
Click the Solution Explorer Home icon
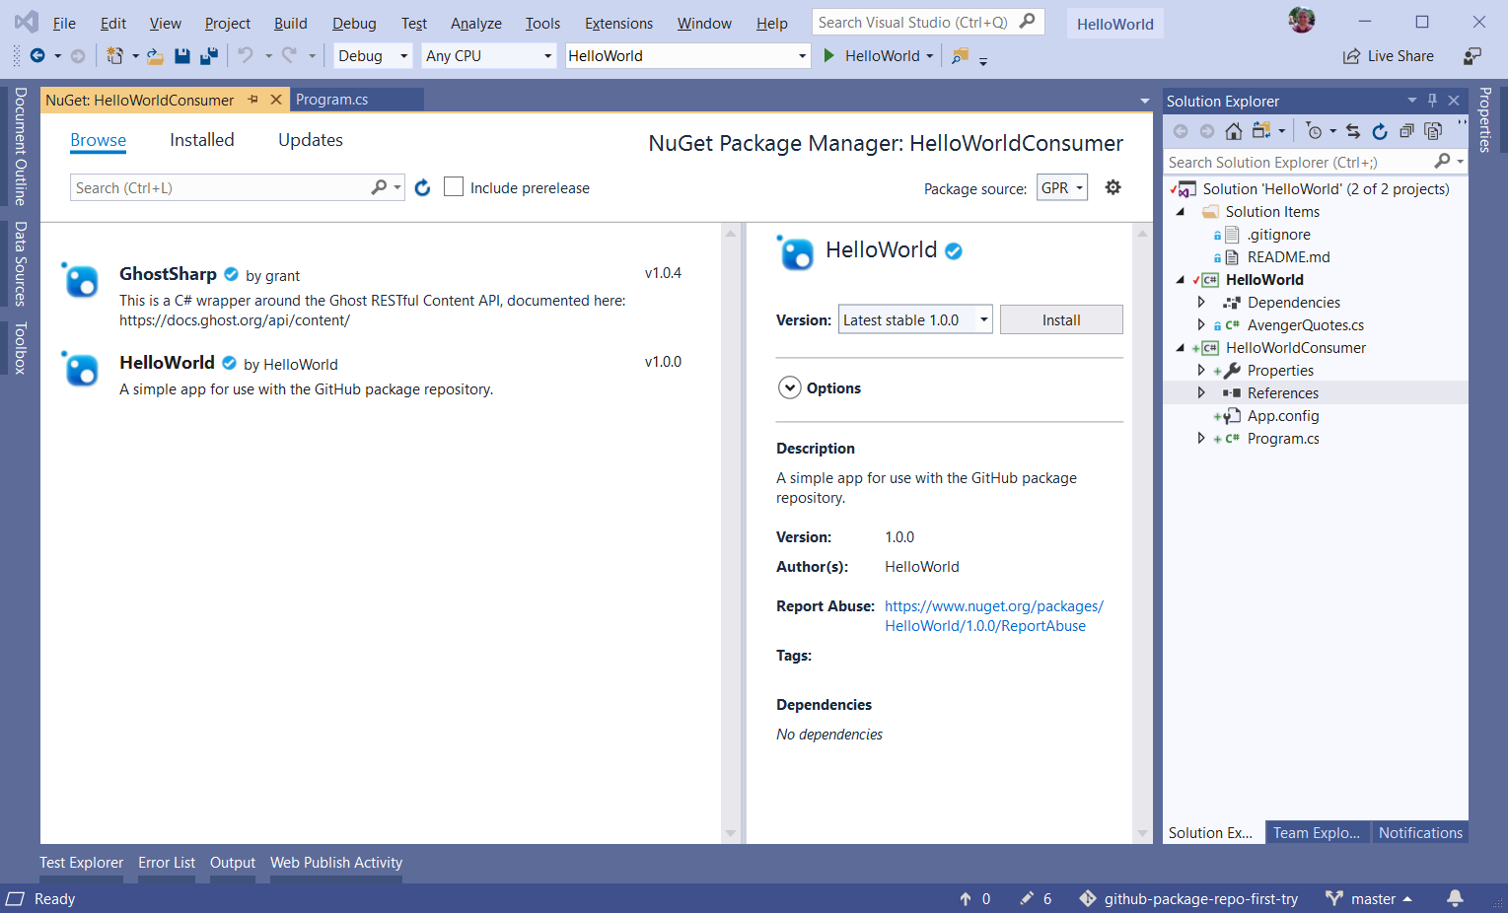click(x=1233, y=131)
